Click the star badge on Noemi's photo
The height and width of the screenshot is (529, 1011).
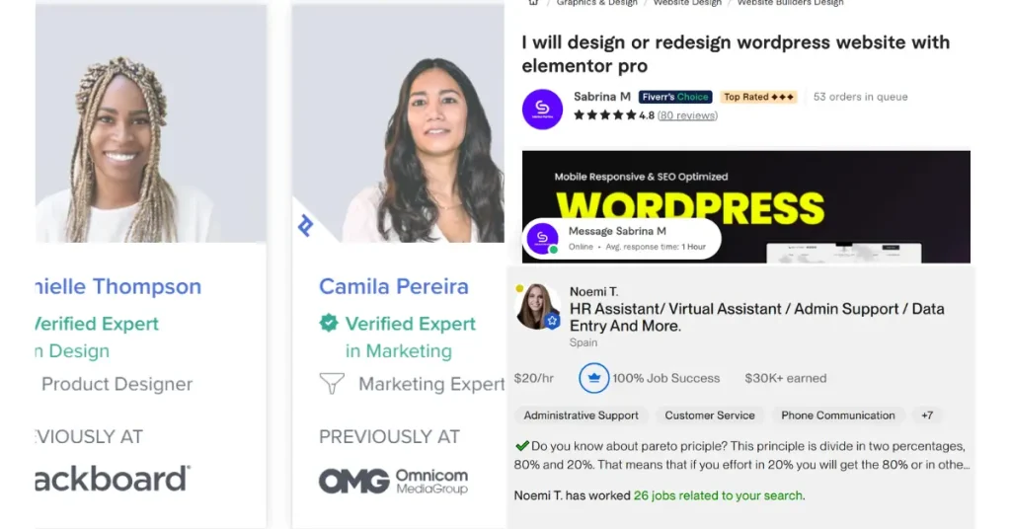pyautogui.click(x=552, y=320)
